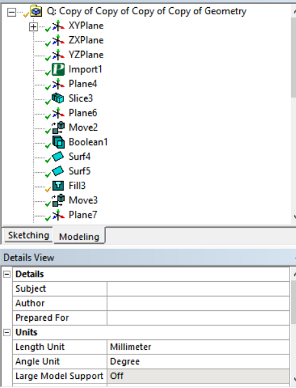This screenshot has height=388, width=296.
Task: Click the Surf4 surface icon
Action: (x=58, y=156)
